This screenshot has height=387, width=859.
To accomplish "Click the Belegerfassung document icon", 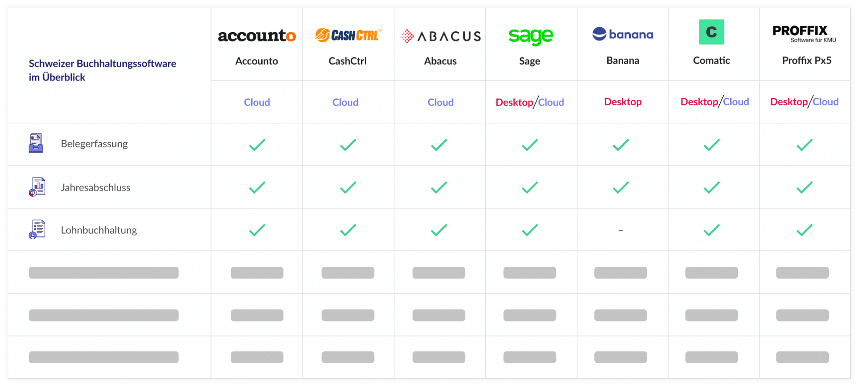I will pos(36,143).
